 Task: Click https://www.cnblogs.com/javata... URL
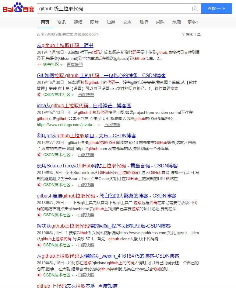tap(66, 125)
